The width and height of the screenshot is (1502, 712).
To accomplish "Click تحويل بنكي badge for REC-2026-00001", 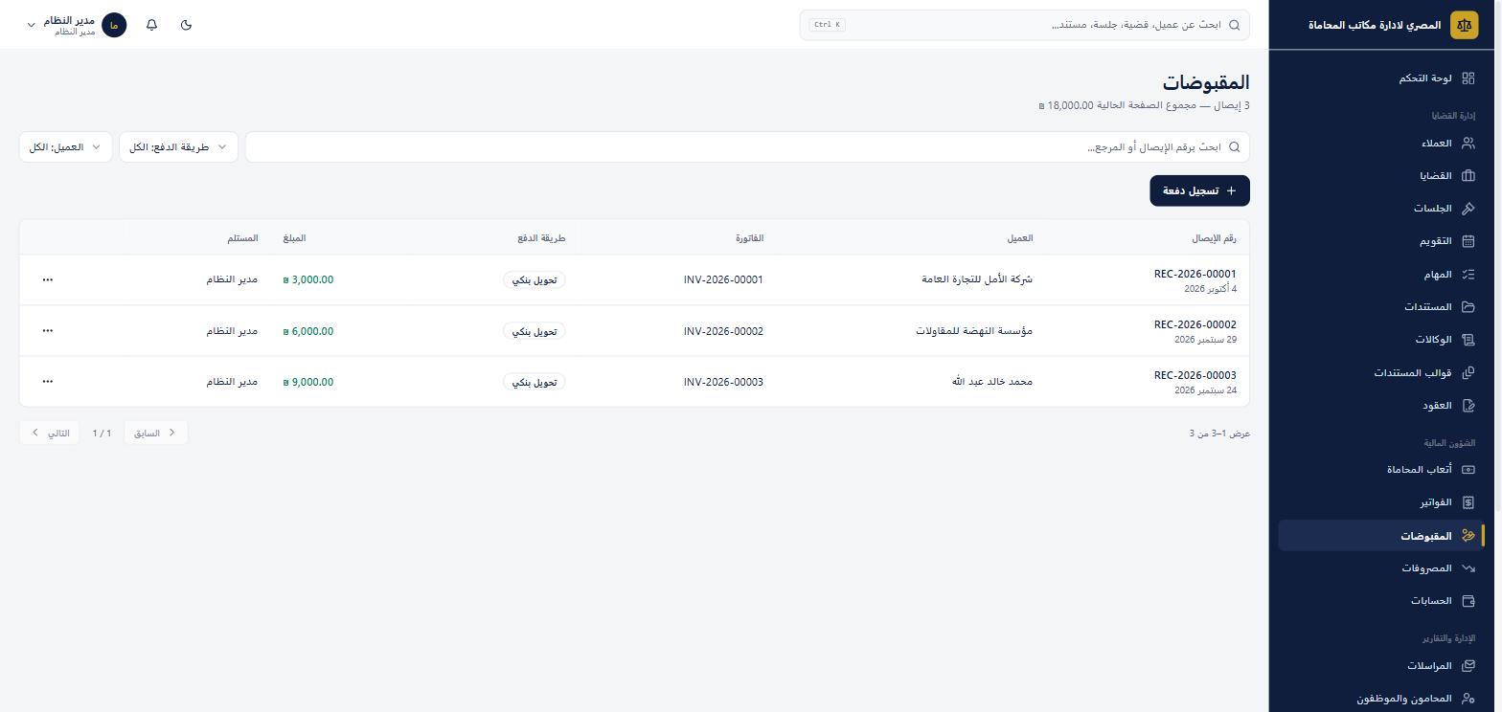I will coord(535,280).
